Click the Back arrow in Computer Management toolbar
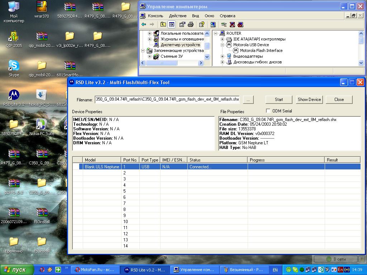This screenshot has width=367, height=275. click(144, 24)
